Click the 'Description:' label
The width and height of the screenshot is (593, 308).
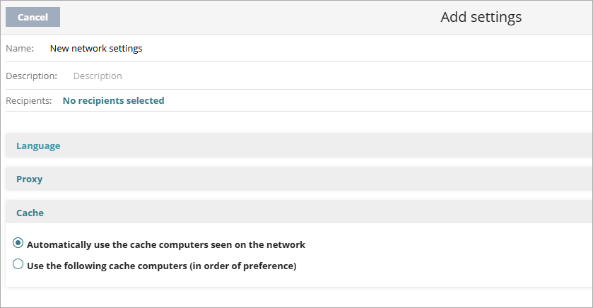point(31,76)
